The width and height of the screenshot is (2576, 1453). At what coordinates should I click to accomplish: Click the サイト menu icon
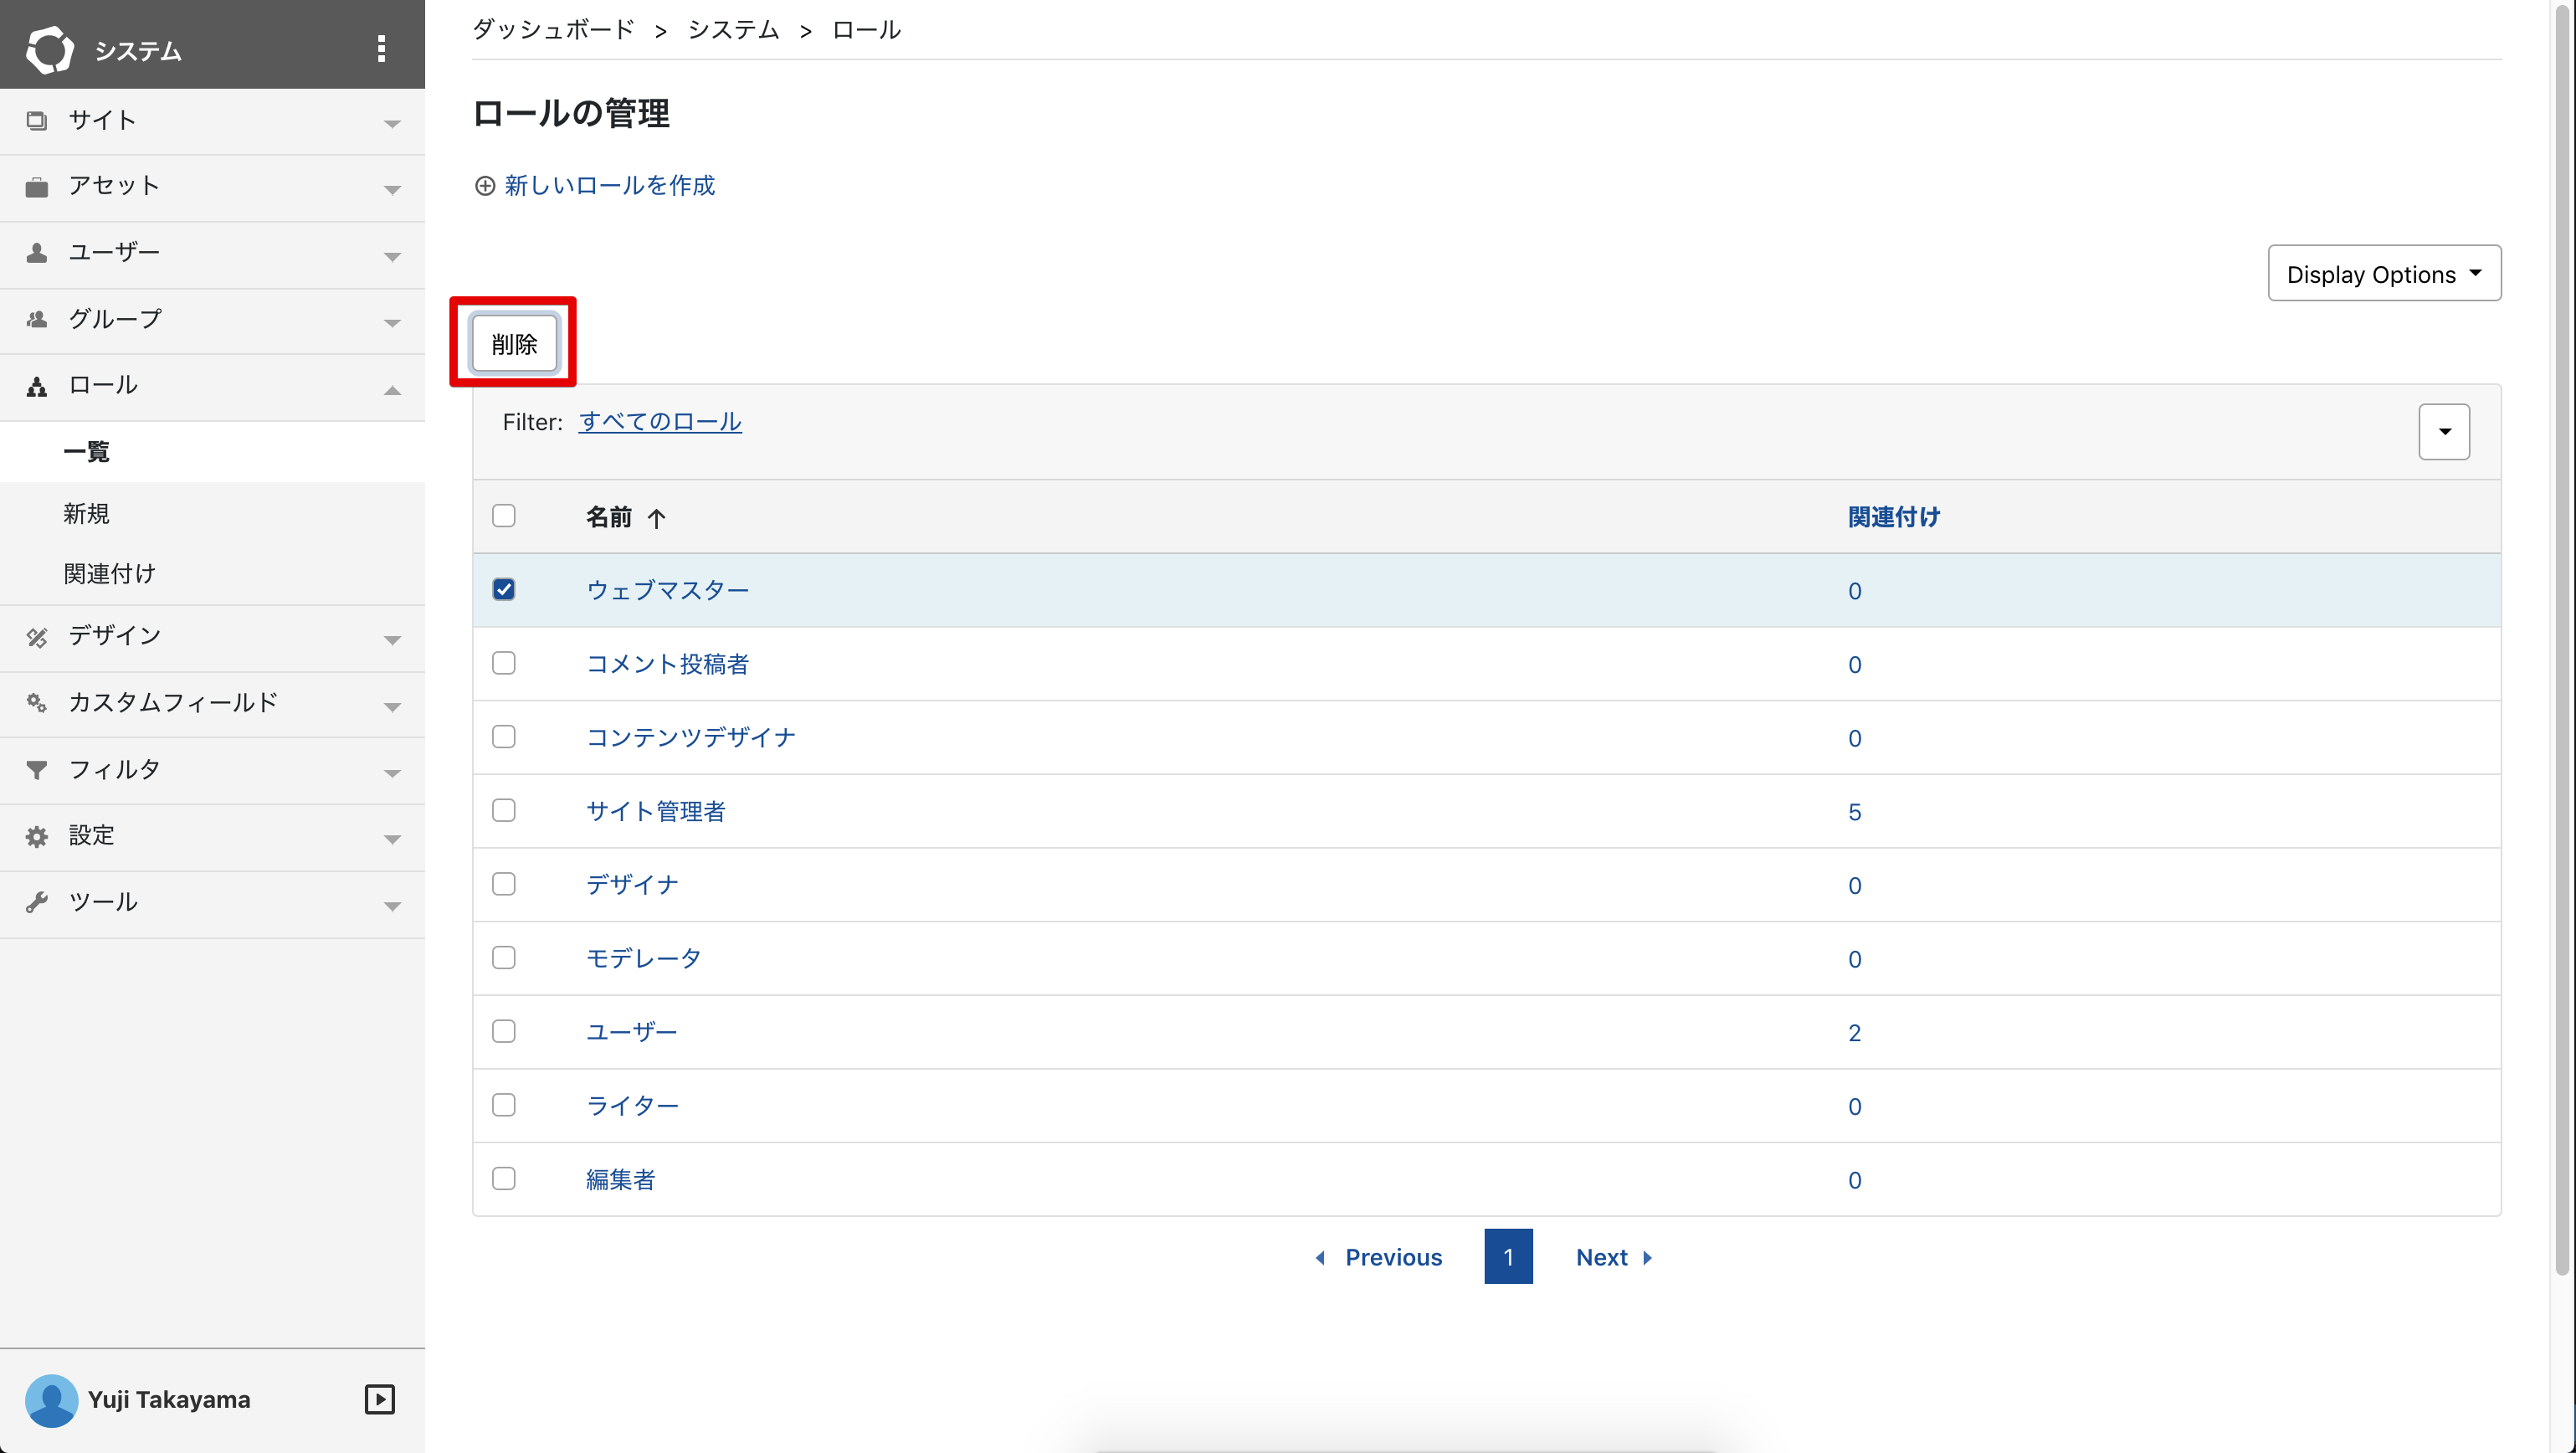click(x=37, y=121)
